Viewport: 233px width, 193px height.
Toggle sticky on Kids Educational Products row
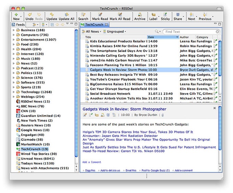pos(215,41)
